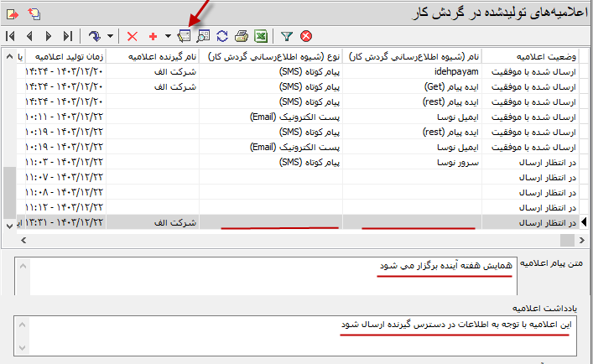The image size is (593, 364).
Task: Go to the first record
Action: click(x=10, y=36)
